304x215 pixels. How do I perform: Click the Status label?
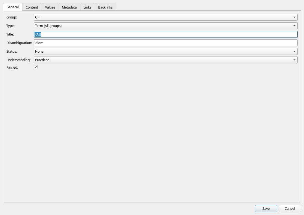click(12, 52)
